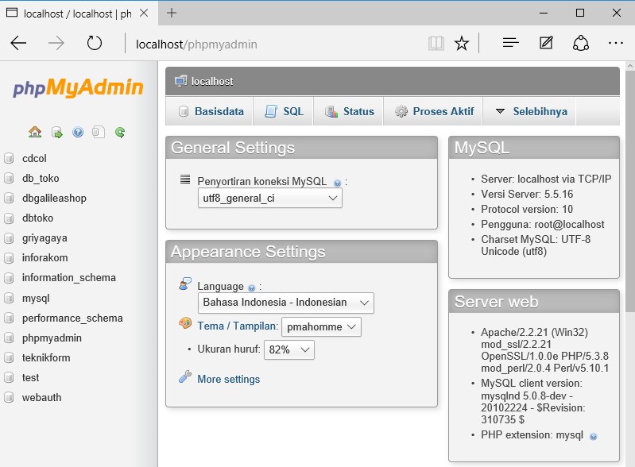Screen dimensions: 635x467
Task: Click the mysql database icon
Action: [x=9, y=299]
